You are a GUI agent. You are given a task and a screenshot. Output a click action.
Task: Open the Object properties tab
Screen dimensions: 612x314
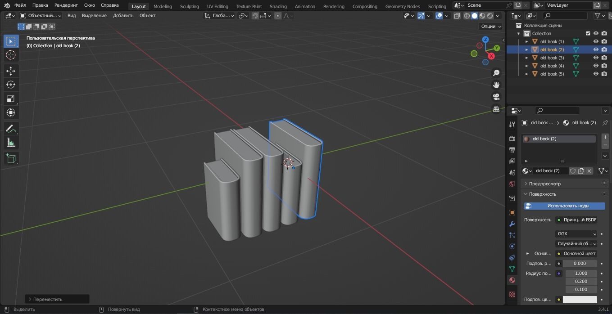(x=512, y=212)
